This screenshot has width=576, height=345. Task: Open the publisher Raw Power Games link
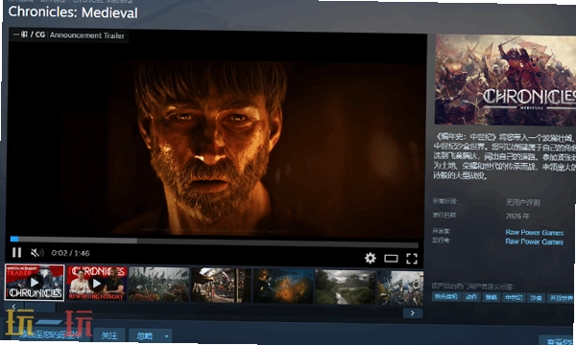click(x=534, y=241)
